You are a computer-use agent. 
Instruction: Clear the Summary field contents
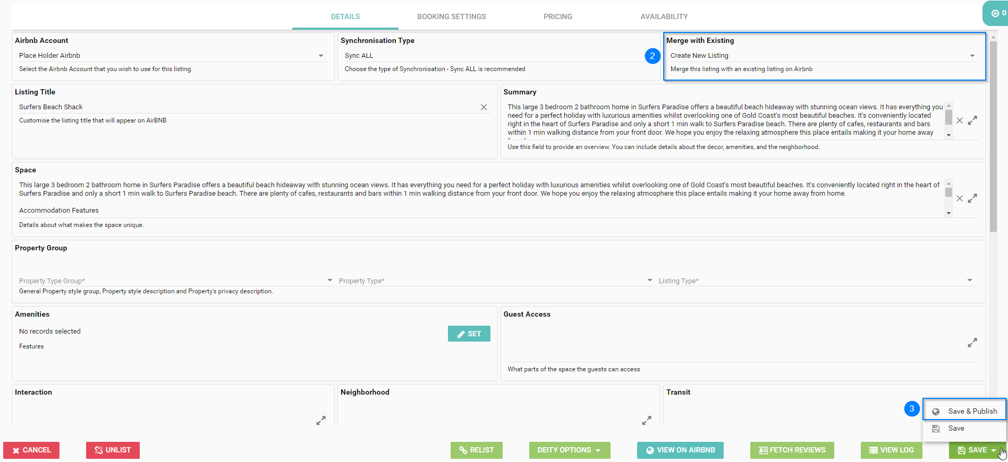coord(959,120)
